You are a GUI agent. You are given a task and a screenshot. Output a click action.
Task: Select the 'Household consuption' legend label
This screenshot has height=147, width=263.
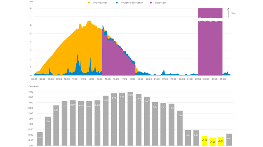click(x=131, y=3)
